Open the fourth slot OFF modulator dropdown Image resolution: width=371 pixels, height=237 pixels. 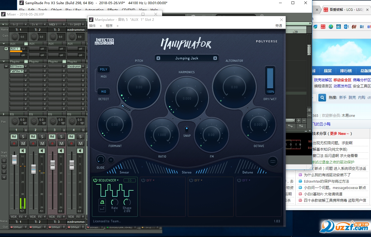click(246, 180)
